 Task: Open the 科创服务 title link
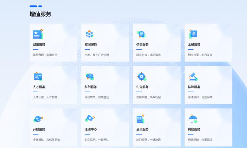pos(90,87)
